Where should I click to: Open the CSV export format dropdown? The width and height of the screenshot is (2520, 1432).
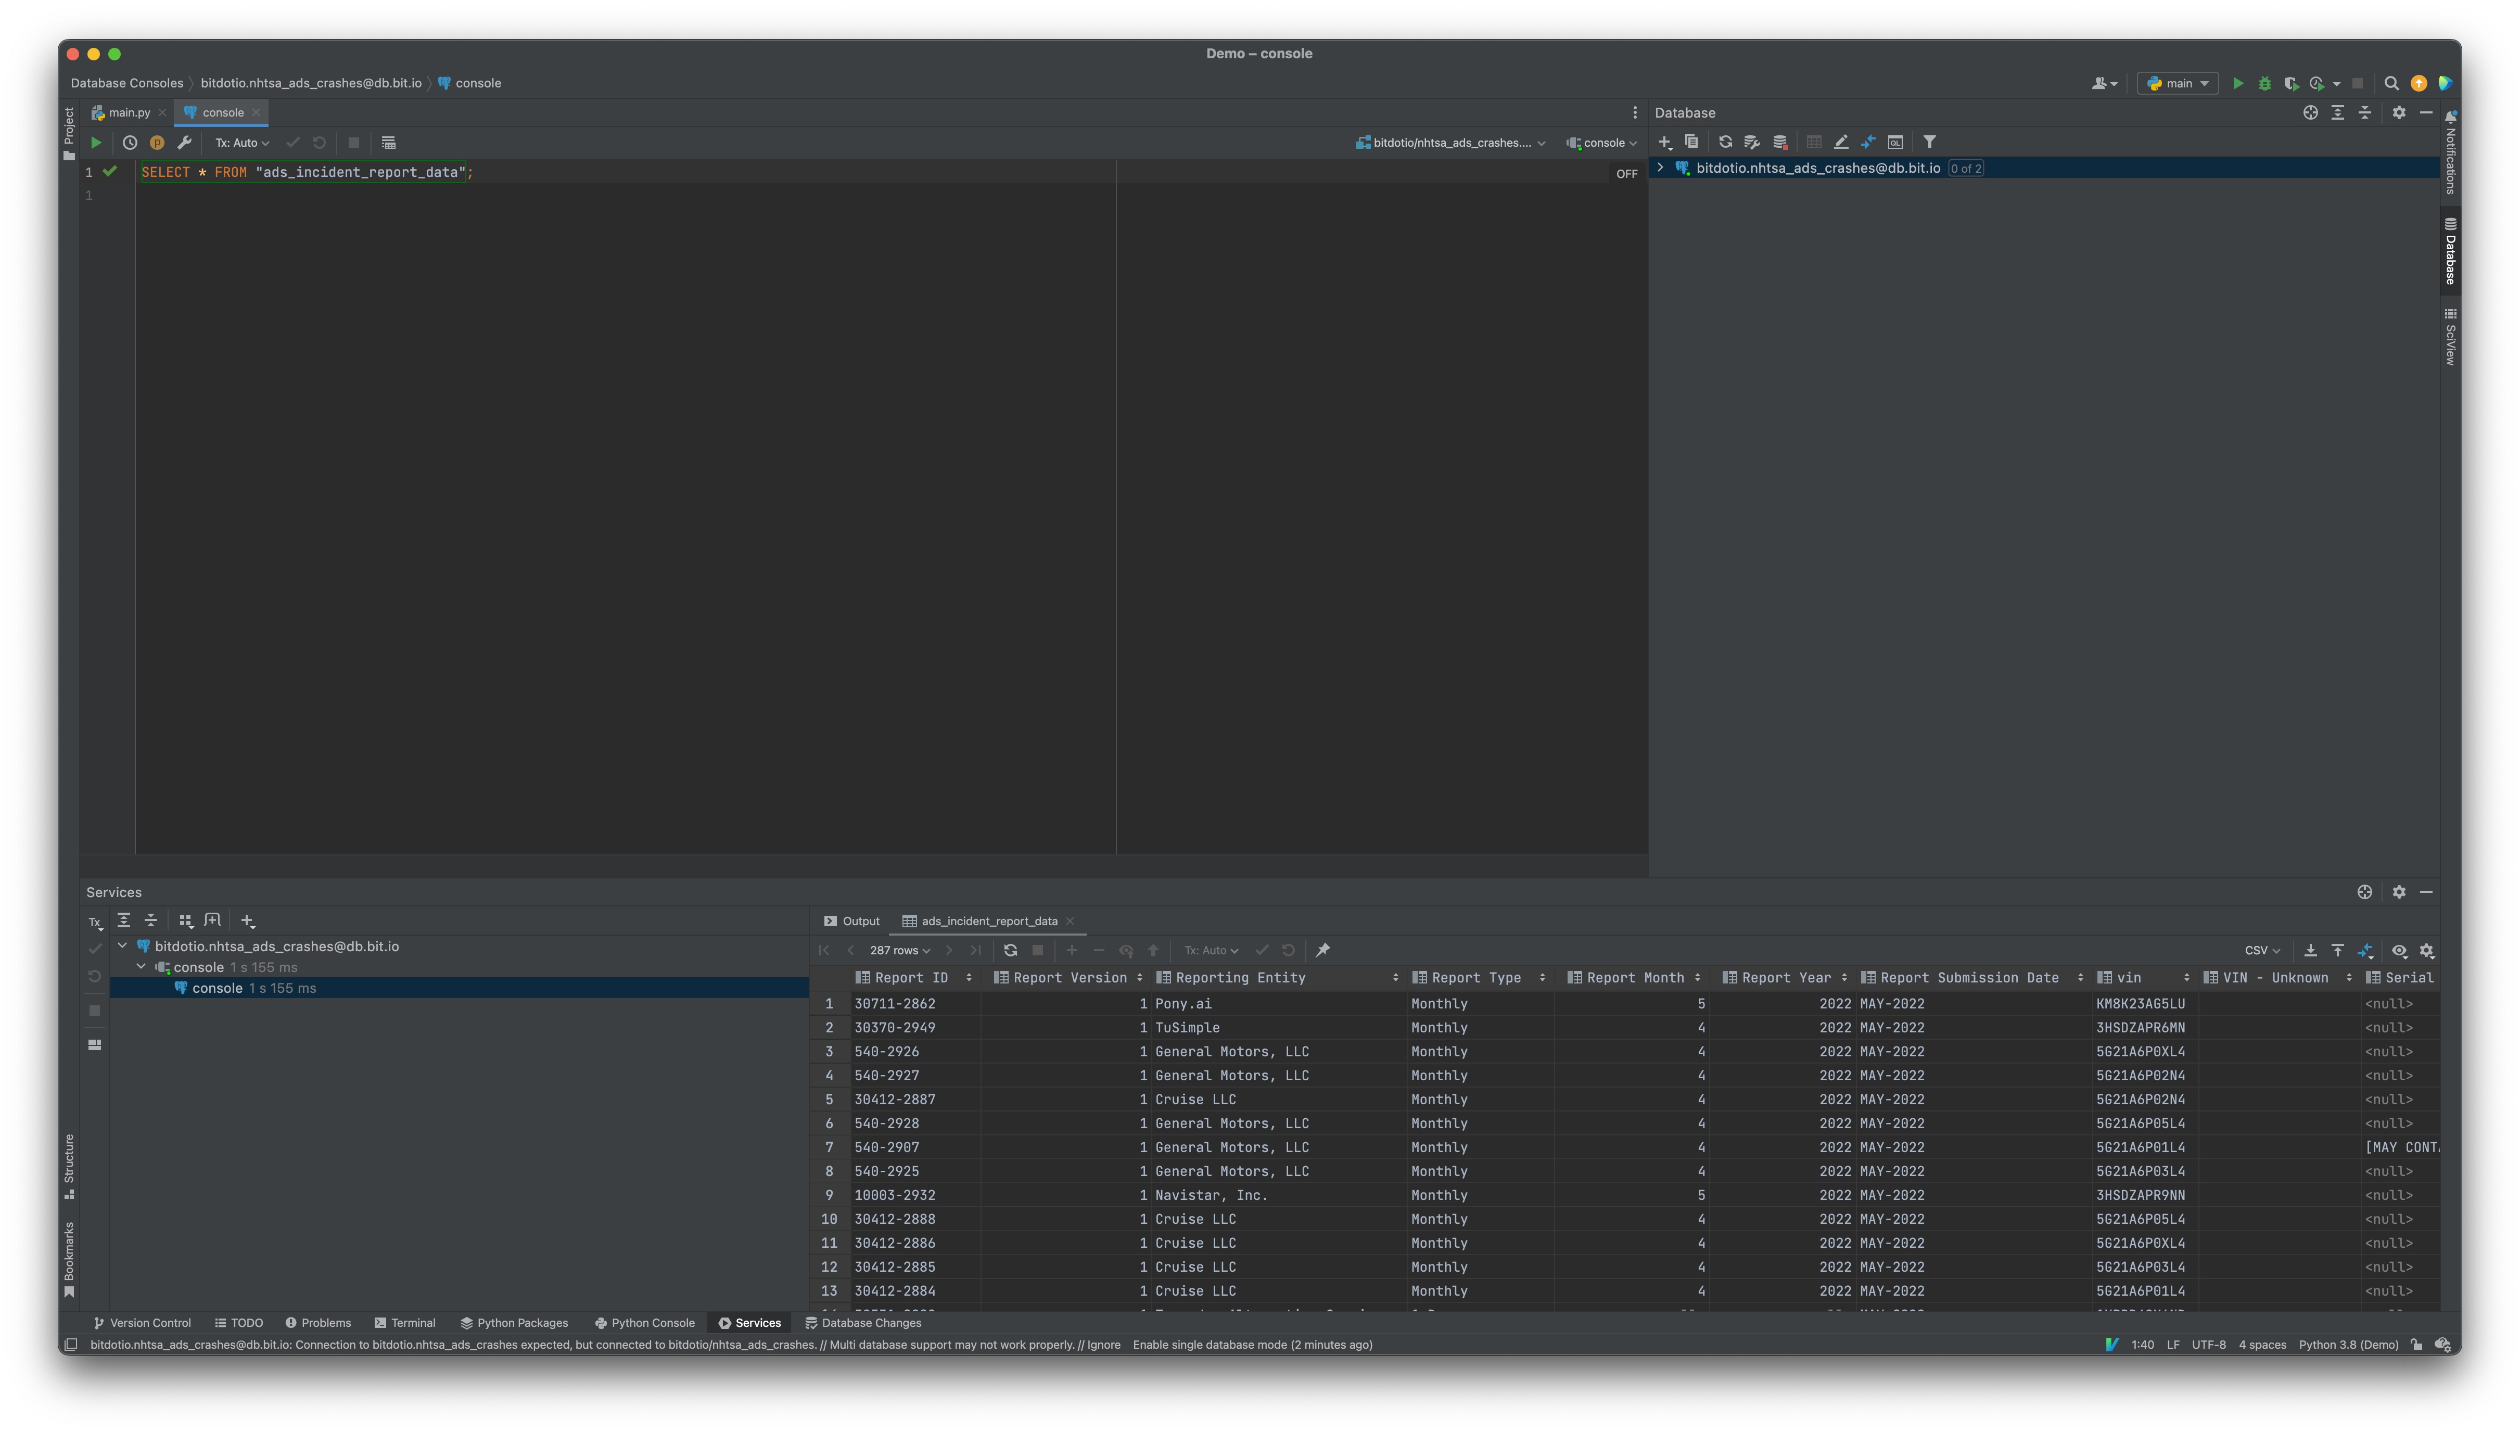pyautogui.click(x=2261, y=950)
